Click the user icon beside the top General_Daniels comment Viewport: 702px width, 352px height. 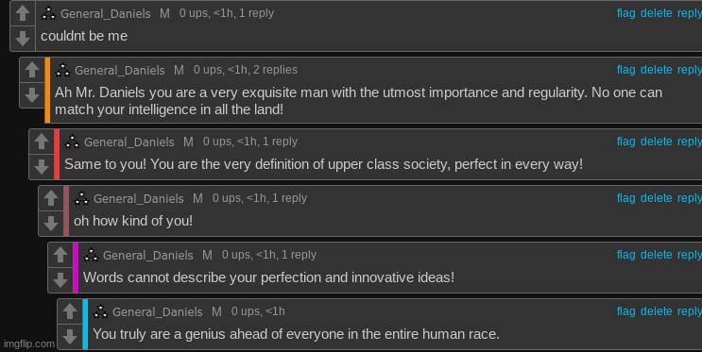tap(49, 13)
